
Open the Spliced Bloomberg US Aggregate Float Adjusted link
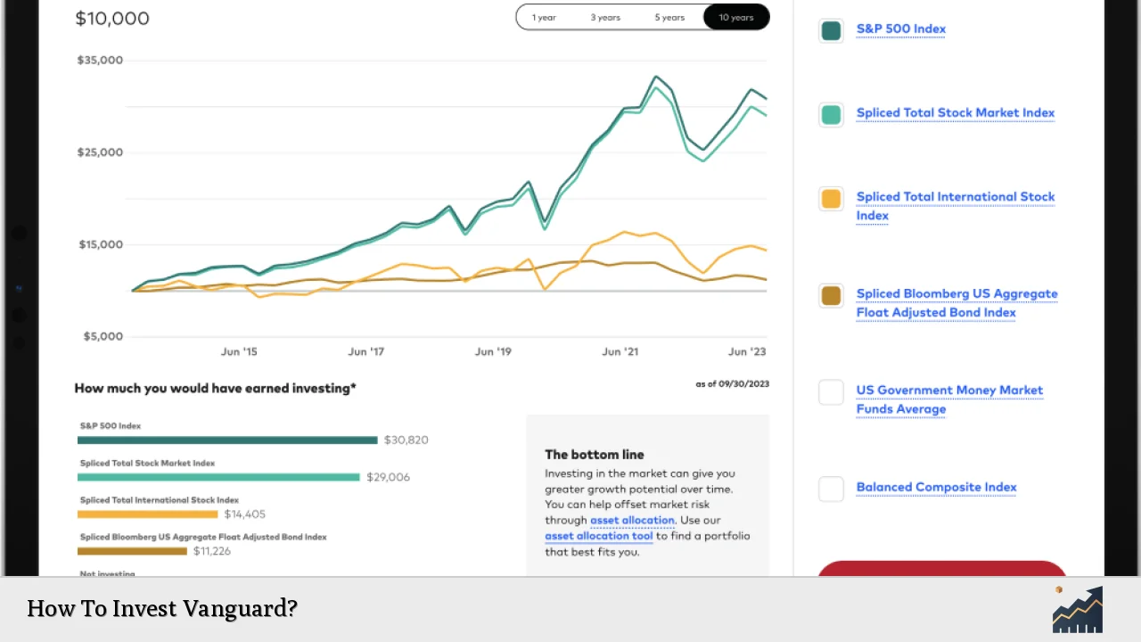point(956,303)
